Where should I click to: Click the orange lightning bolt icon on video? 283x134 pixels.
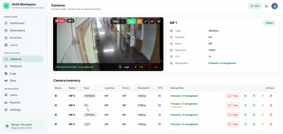[x=139, y=21]
